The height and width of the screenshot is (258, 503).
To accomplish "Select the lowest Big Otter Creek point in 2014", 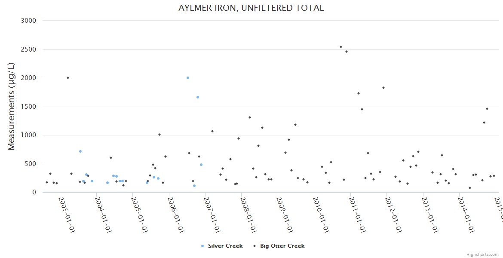I will pyautogui.click(x=470, y=188).
